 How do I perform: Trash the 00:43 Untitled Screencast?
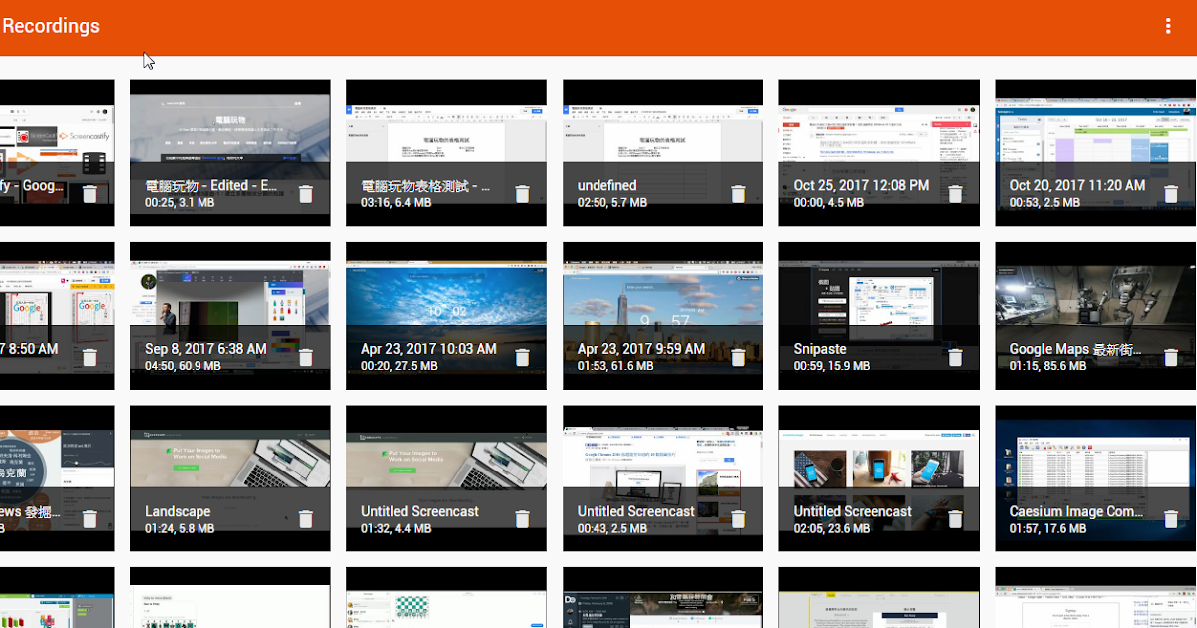739,519
